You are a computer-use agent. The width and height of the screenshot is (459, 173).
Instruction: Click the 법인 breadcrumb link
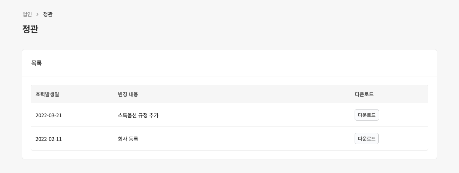pyautogui.click(x=27, y=14)
